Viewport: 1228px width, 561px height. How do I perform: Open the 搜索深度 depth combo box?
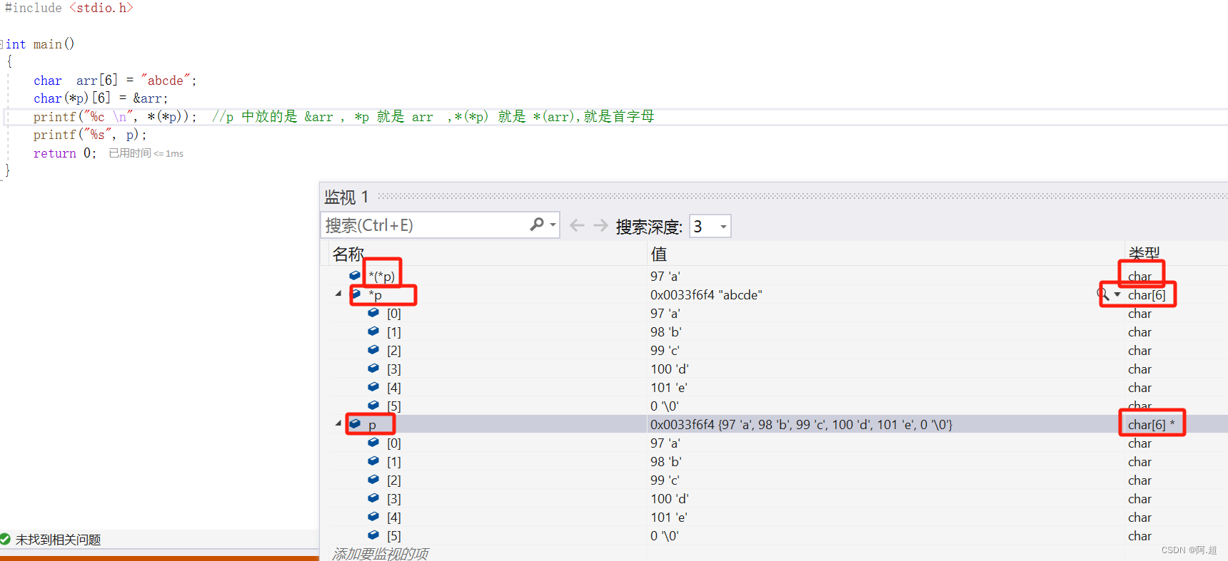pyautogui.click(x=710, y=226)
